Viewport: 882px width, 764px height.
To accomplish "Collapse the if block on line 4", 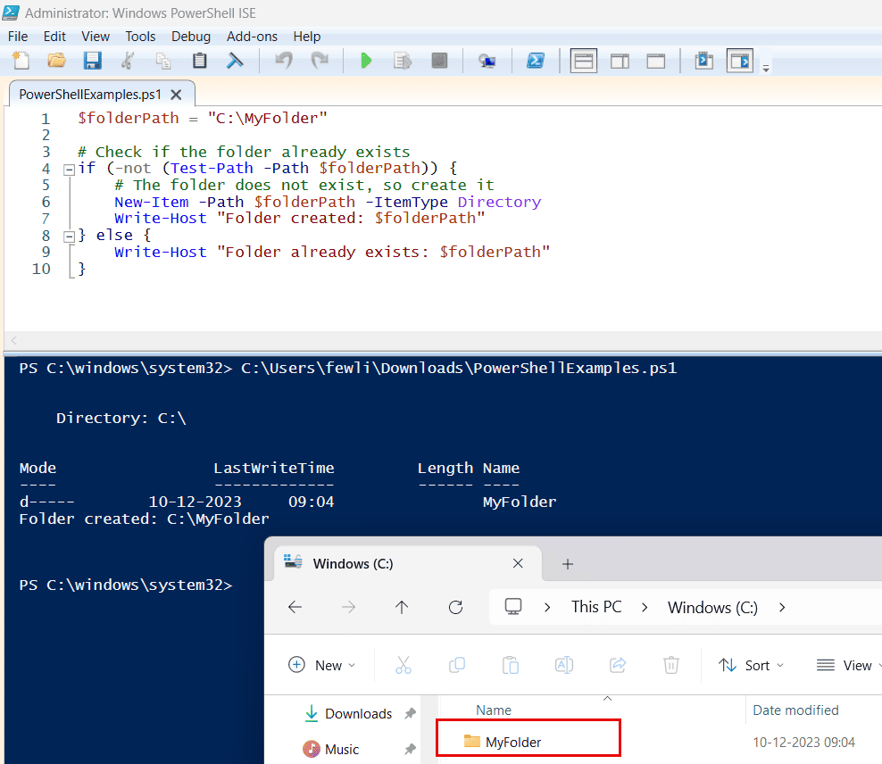I will (69, 170).
